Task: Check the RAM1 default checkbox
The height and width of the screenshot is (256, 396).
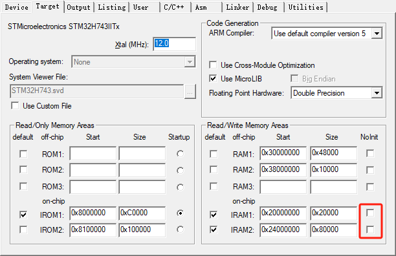Action: tap(214, 154)
